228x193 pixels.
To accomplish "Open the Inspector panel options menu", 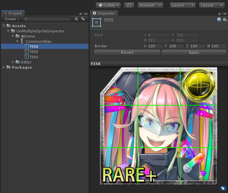I will coord(224,14).
